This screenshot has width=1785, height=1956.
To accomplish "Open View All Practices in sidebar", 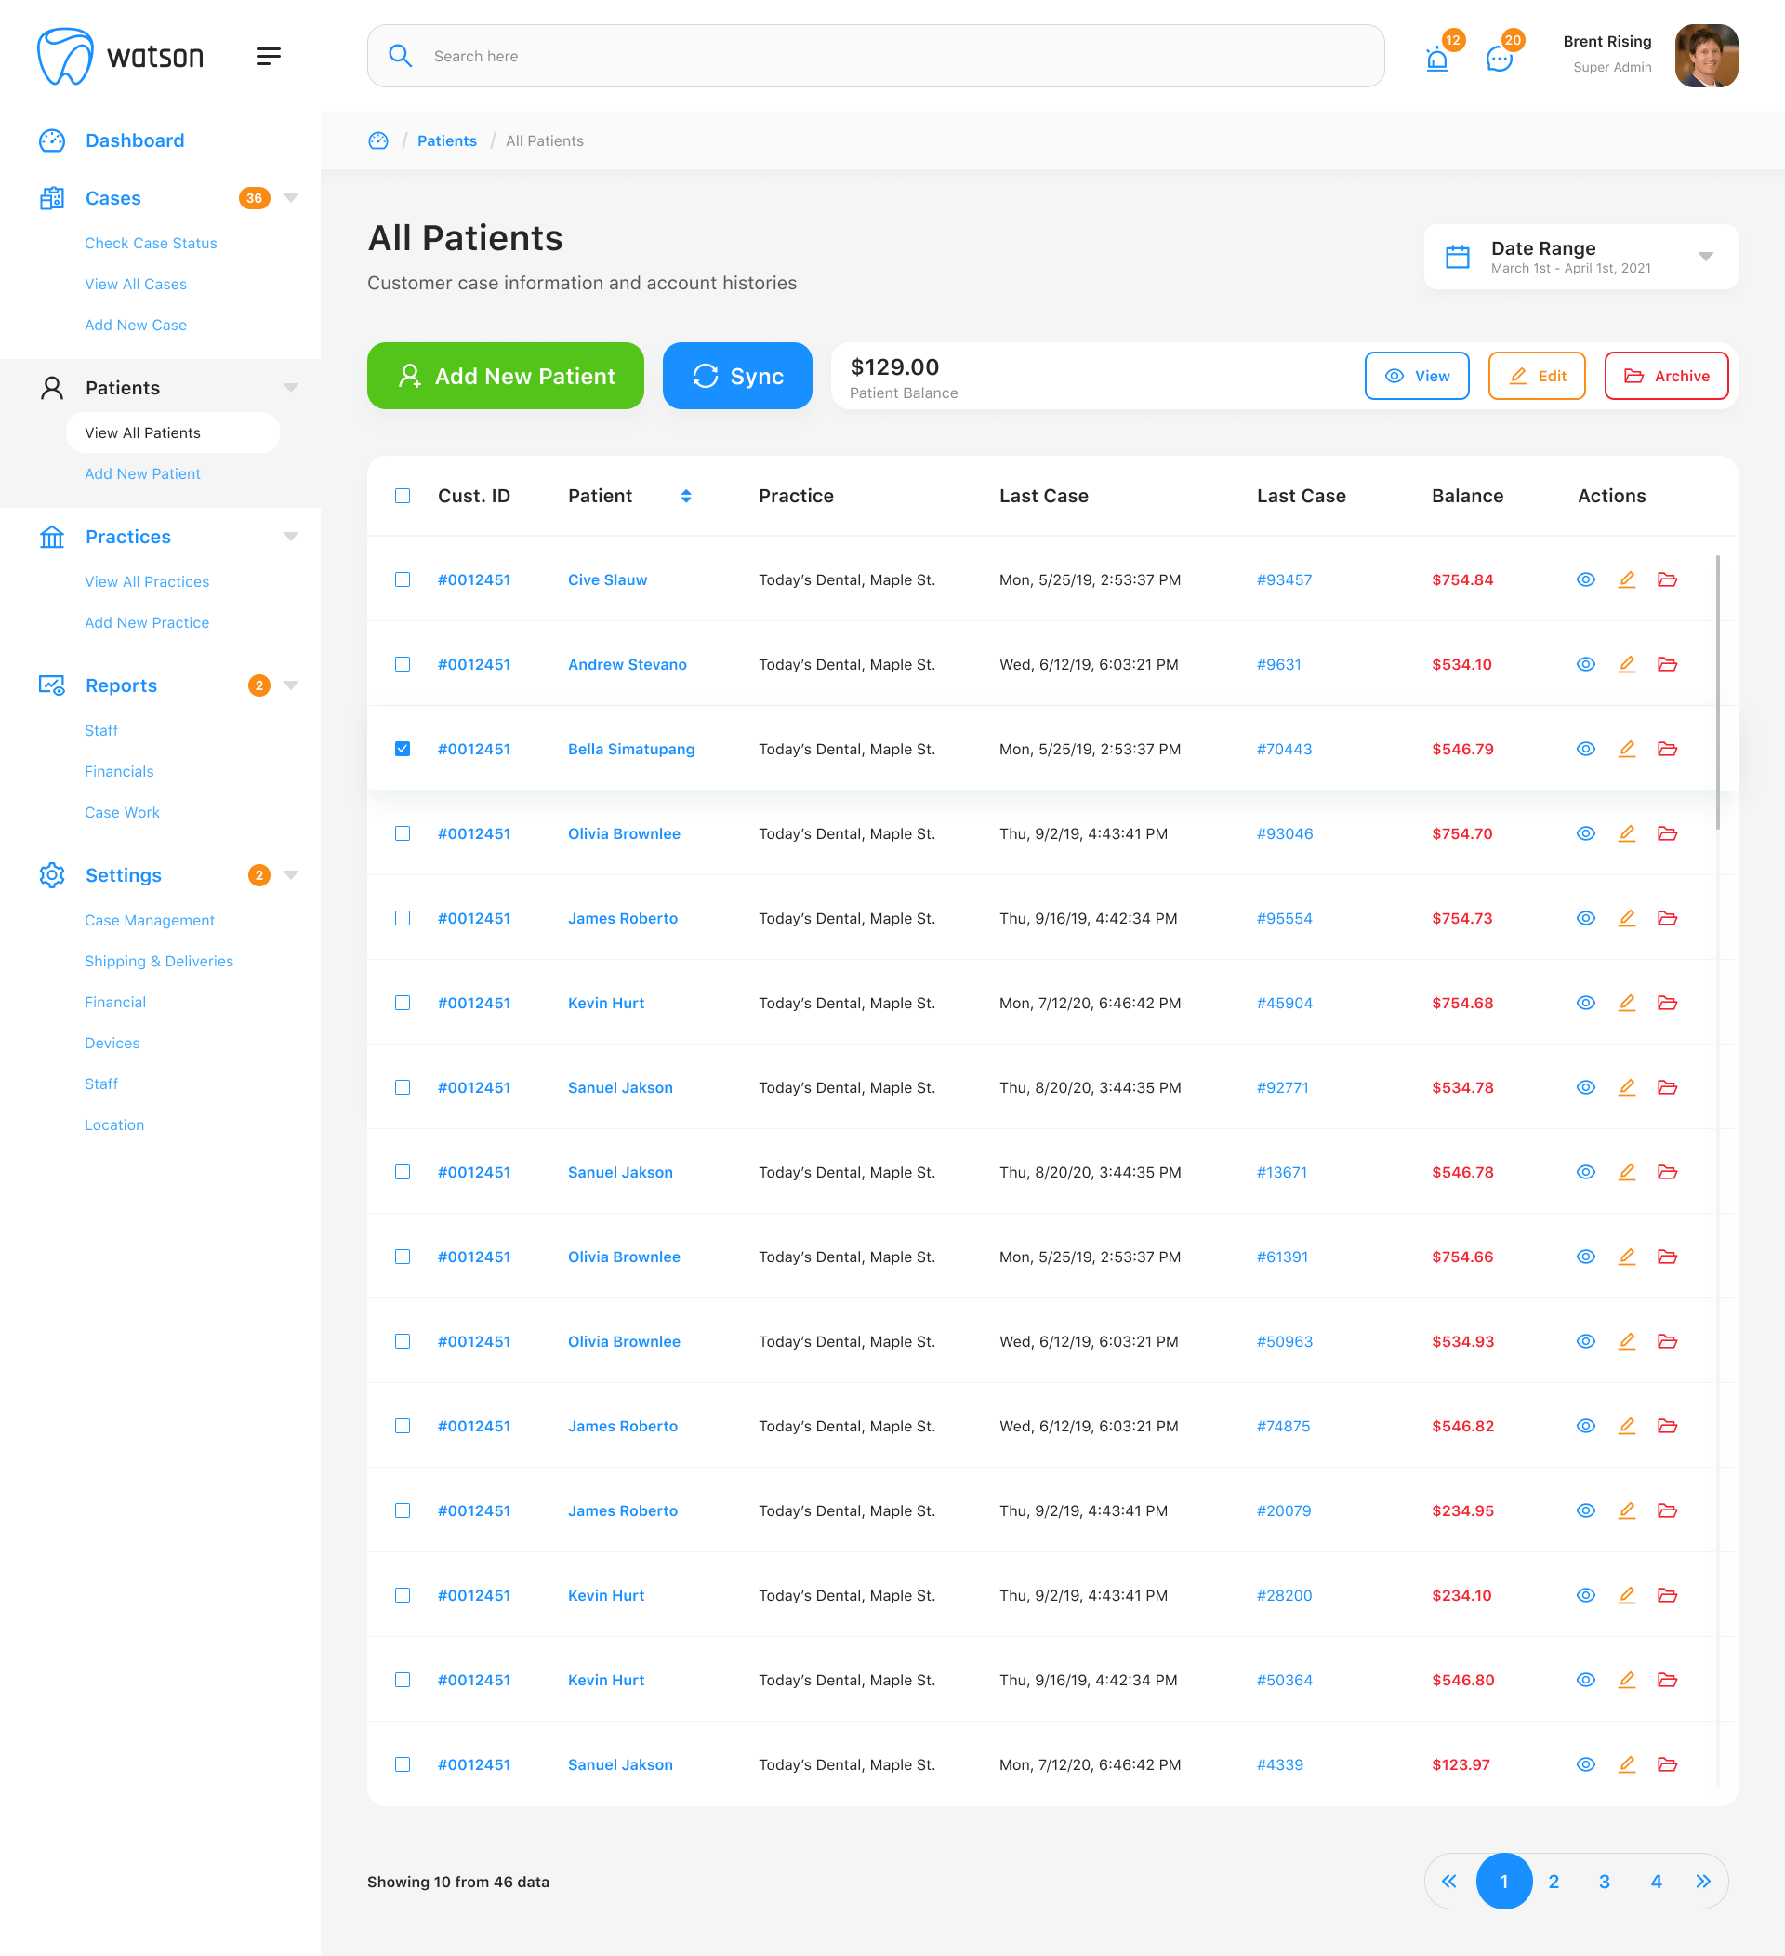I will click(x=146, y=581).
